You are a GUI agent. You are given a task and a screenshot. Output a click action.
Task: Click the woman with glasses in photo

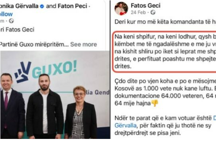81,112
